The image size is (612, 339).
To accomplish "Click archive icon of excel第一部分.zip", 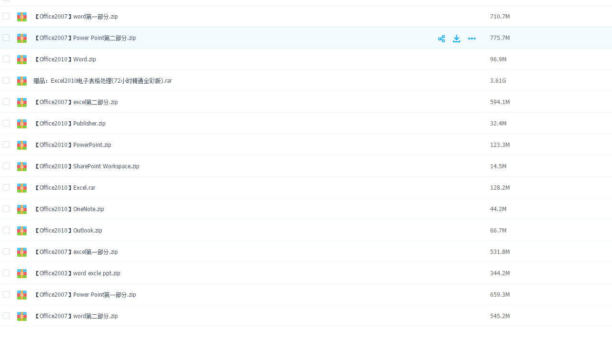I will click(22, 252).
